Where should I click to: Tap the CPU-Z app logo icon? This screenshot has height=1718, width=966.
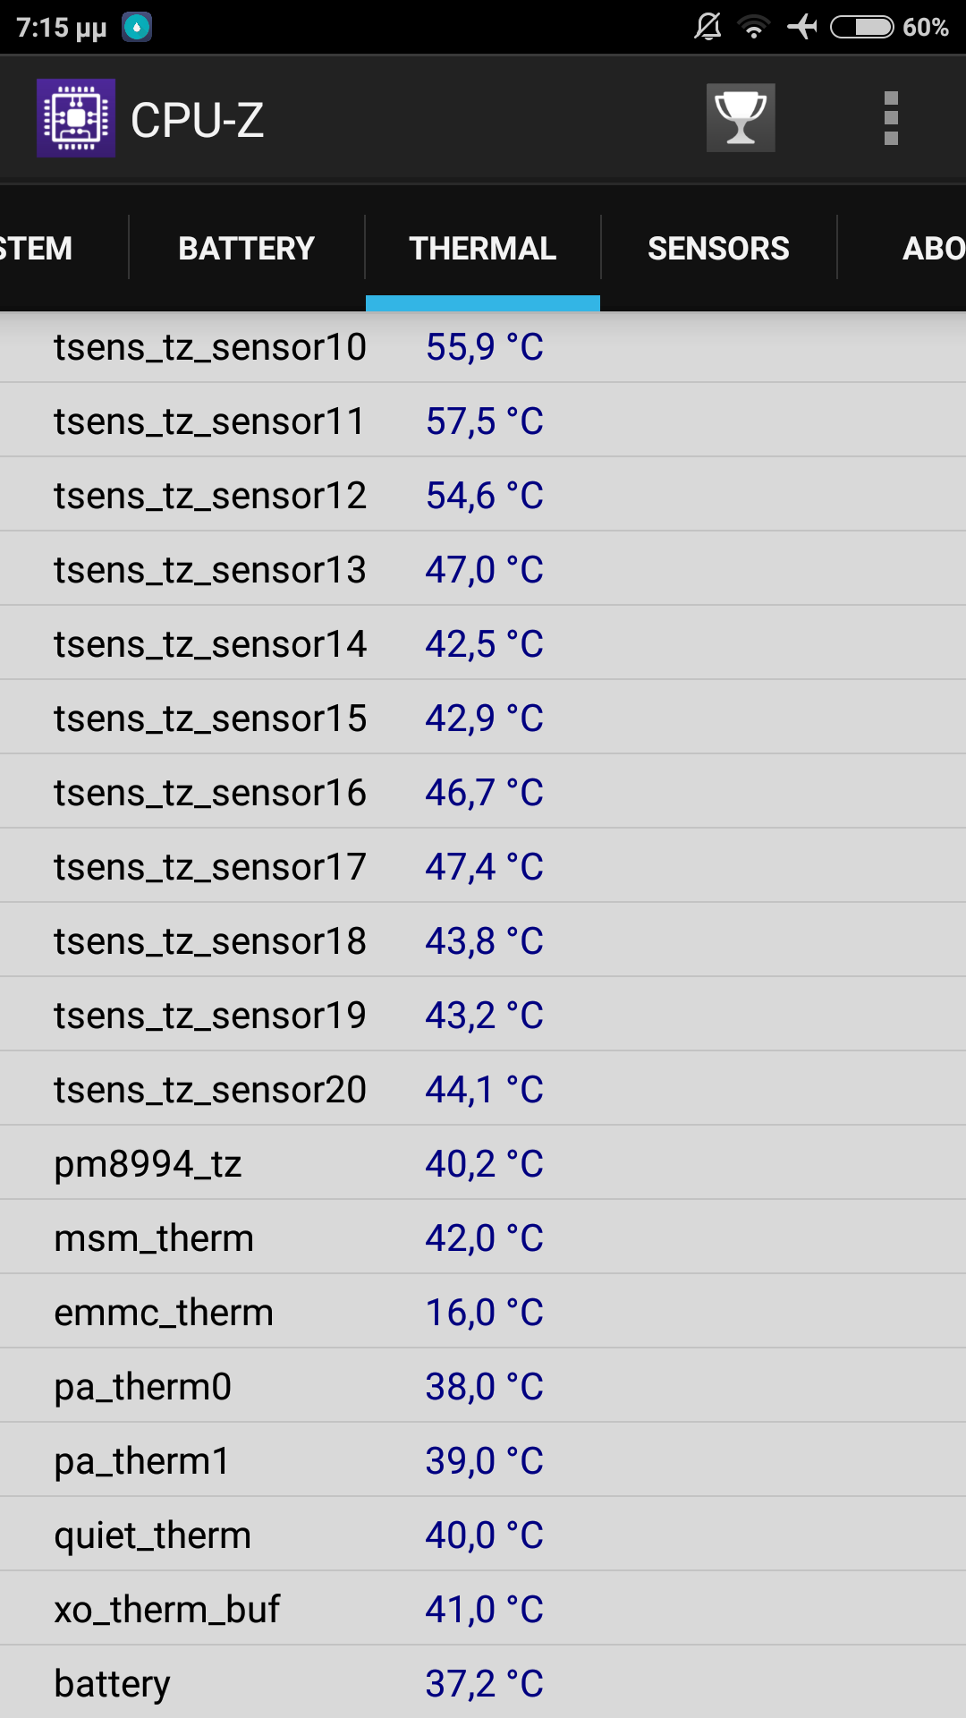click(x=76, y=118)
